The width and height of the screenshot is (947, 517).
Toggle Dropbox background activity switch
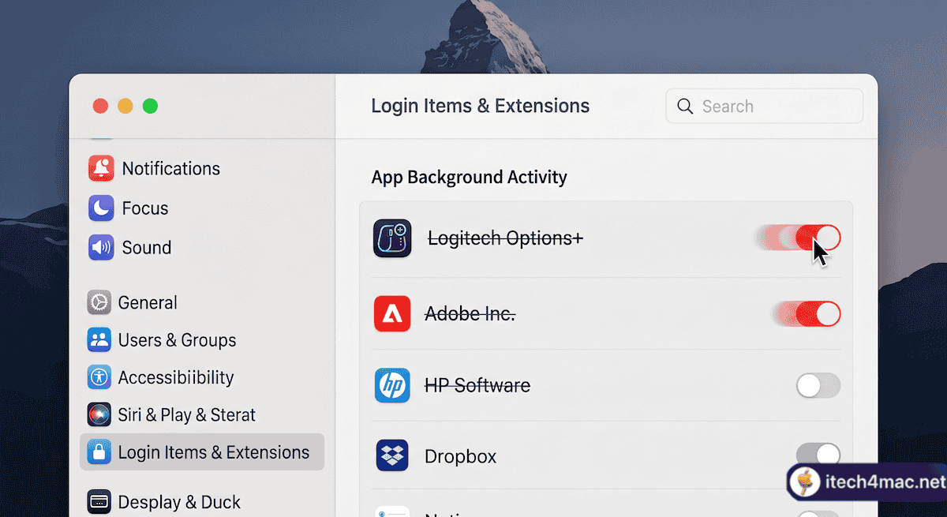818,455
